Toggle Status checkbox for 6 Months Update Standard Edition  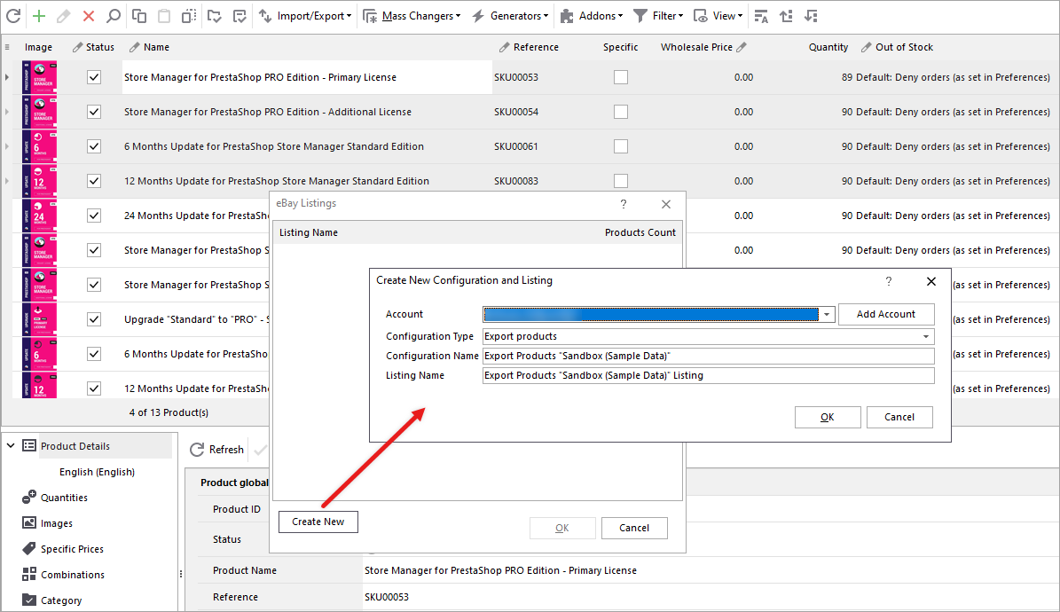[94, 146]
